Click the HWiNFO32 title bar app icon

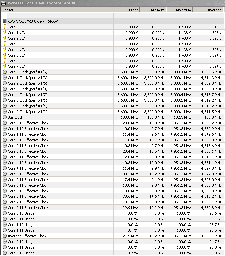click(x=3, y=3)
